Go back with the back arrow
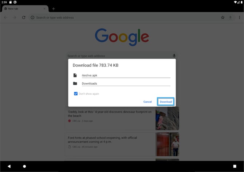Image resolution: width=244 pixels, height=172 pixels. click(x=5, y=18)
